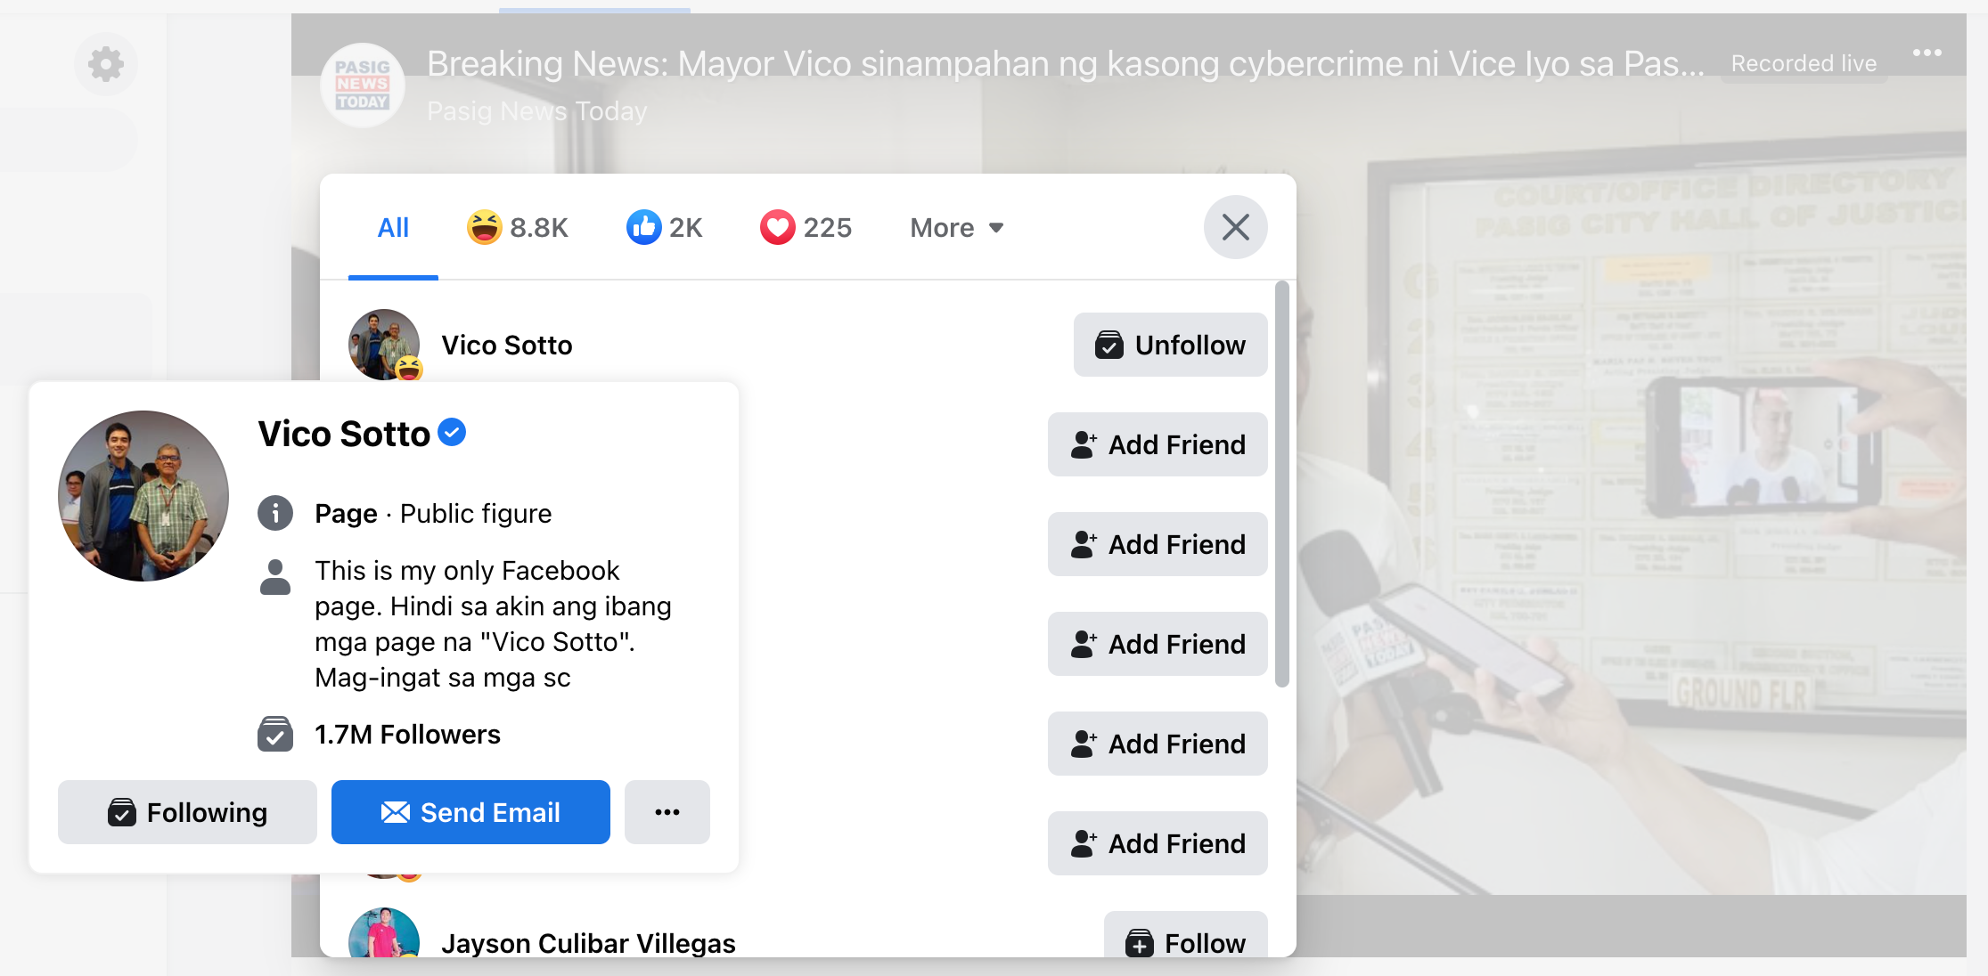Screen dimensions: 1988x976
Task: Open Jayson Culibar Villegas profile name
Action: click(588, 943)
